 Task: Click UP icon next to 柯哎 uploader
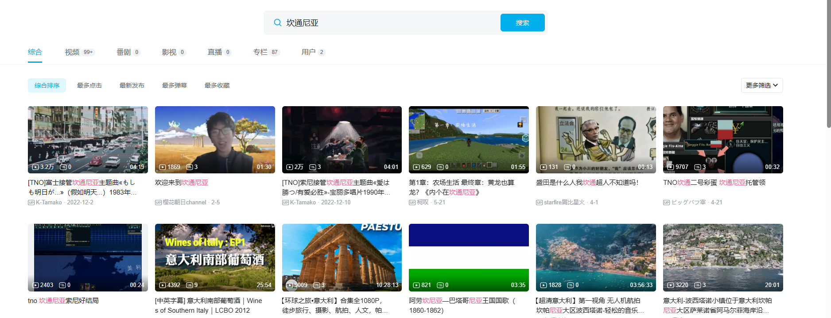click(x=412, y=203)
